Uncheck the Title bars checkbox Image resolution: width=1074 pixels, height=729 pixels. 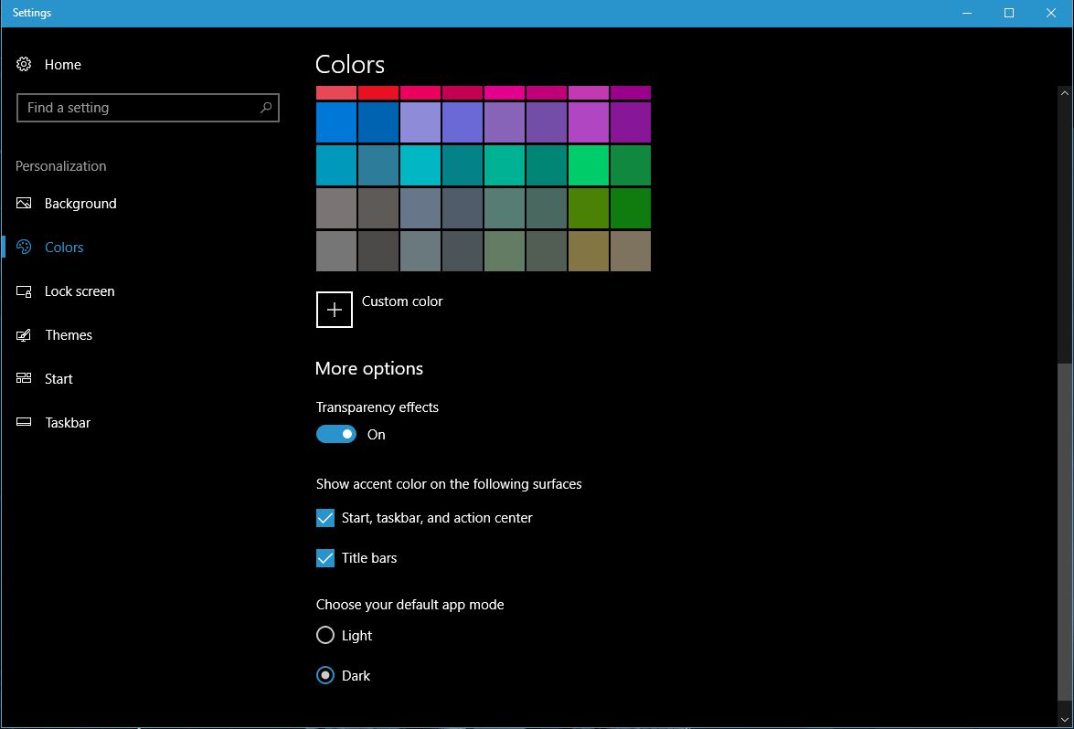click(325, 558)
